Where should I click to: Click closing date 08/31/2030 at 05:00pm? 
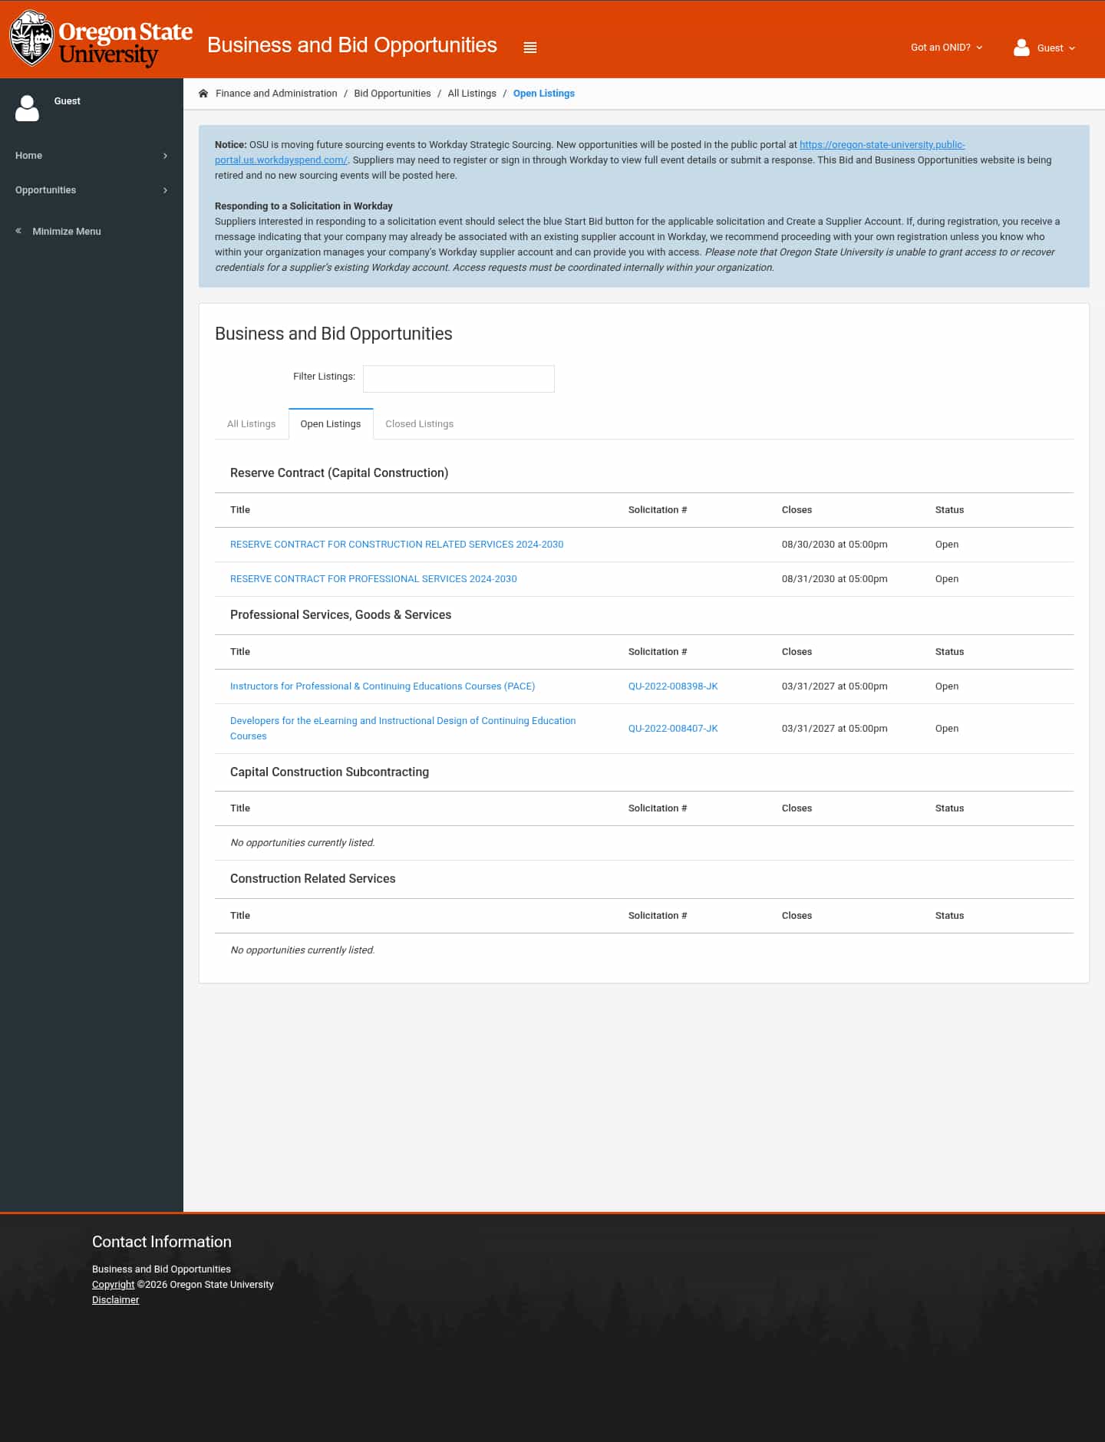point(835,579)
